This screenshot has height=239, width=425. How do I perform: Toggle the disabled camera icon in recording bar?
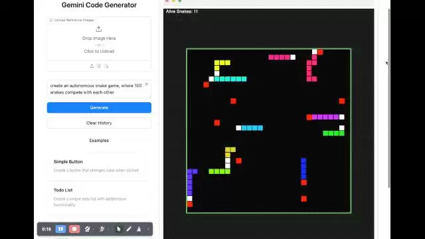pyautogui.click(x=87, y=229)
